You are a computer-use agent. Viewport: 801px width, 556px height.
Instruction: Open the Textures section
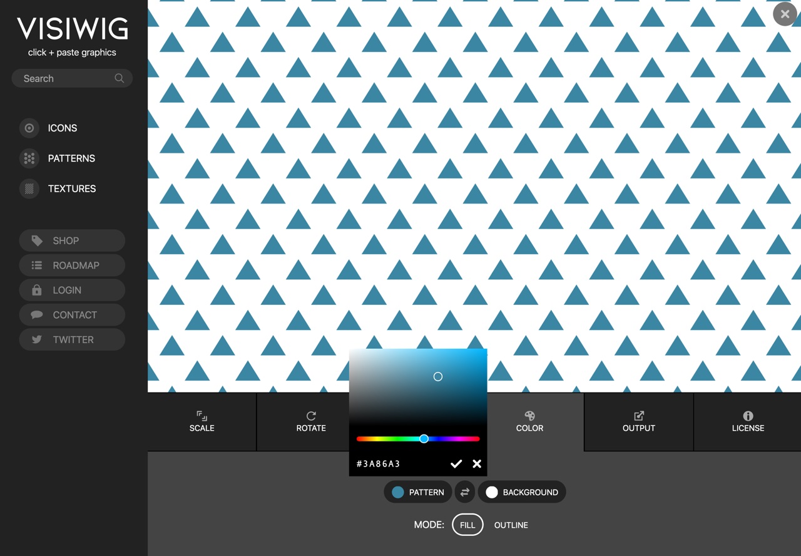pos(71,188)
